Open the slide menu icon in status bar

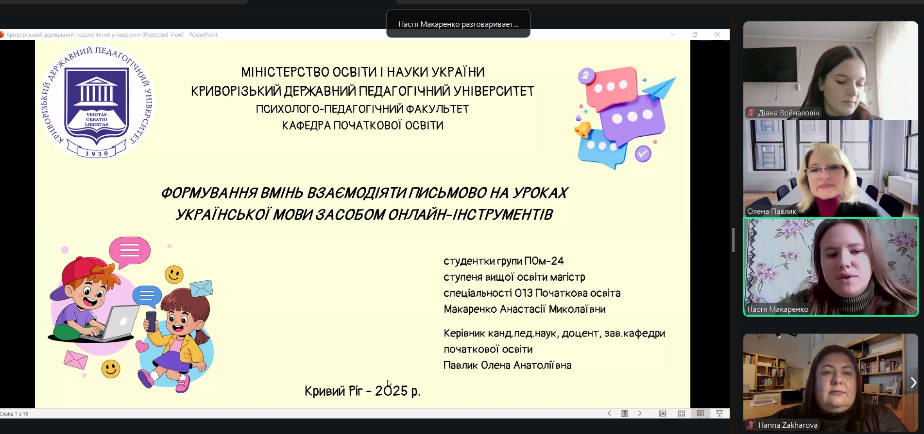pyautogui.click(x=625, y=414)
